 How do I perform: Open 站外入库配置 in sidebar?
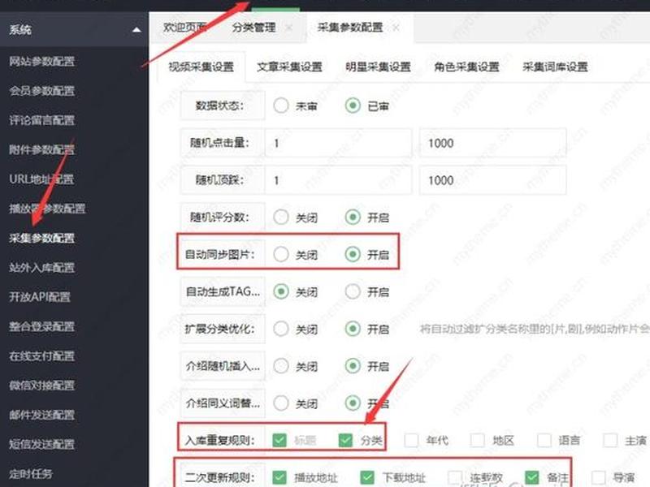tap(42, 268)
